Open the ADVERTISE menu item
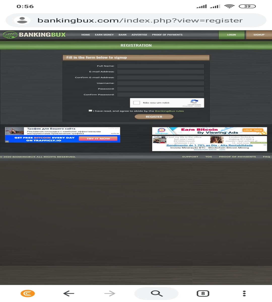The image size is (272, 302). click(139, 35)
